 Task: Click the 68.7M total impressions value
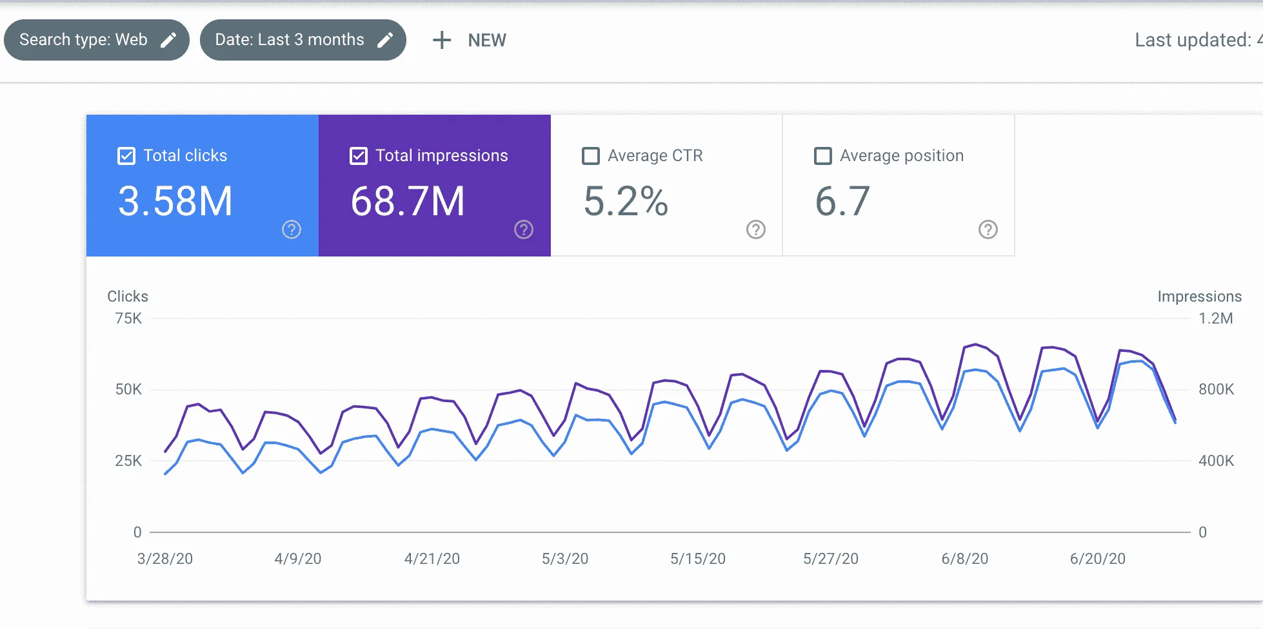(408, 201)
